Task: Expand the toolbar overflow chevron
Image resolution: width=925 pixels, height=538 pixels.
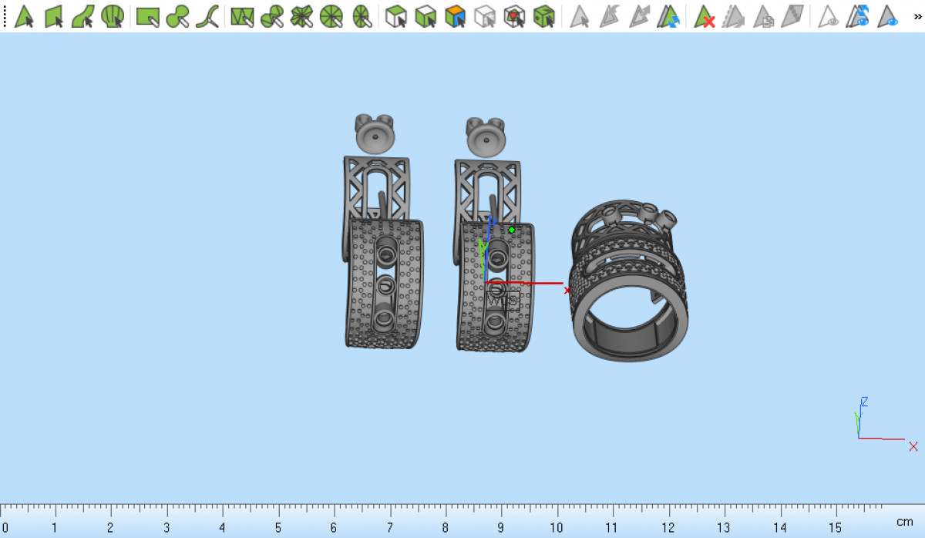Action: pos(914,16)
